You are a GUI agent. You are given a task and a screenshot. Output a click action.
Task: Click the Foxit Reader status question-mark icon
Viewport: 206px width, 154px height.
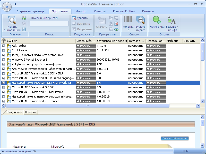(x=9, y=50)
